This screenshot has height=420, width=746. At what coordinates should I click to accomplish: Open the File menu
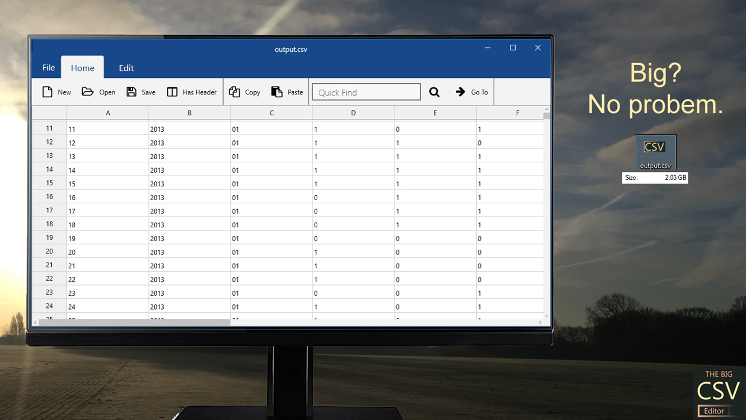pos(47,68)
